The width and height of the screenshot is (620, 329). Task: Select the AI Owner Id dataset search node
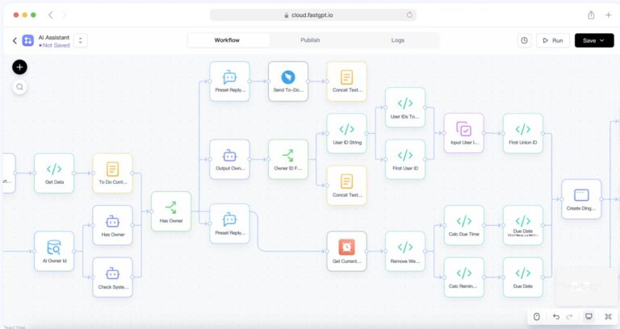click(x=54, y=252)
